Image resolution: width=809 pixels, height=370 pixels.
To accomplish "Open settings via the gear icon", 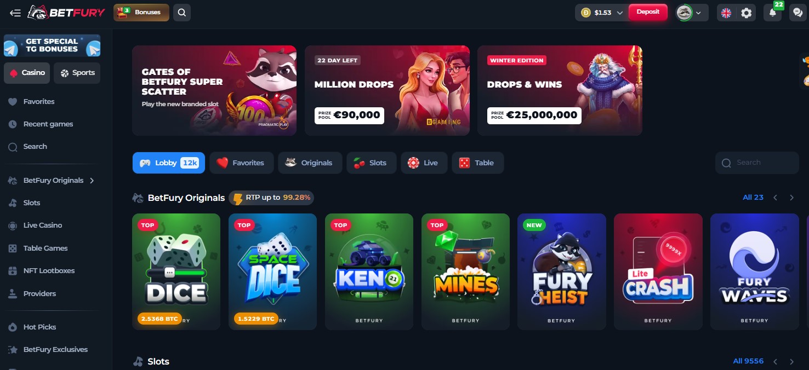I will click(746, 13).
